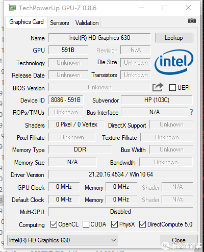Click the GPU field showing 591B
The image size is (204, 252).
68,50
